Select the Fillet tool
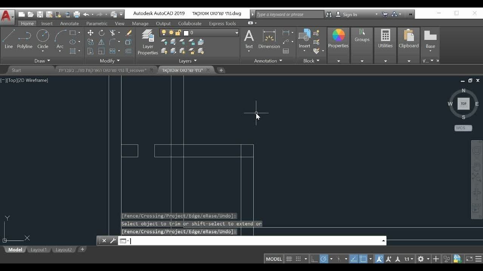Viewport: 483px width, 271px height. [x=112, y=42]
